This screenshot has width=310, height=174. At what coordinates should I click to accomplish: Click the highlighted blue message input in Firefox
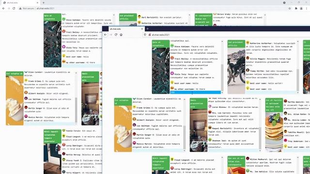pos(196,92)
